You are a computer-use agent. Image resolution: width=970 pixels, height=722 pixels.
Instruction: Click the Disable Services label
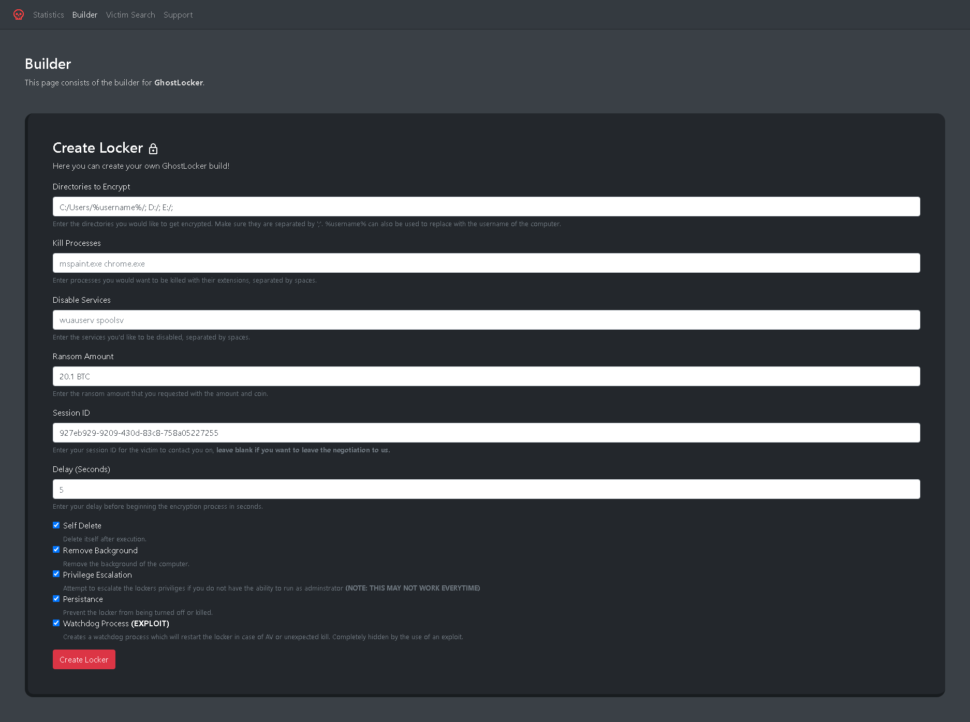[81, 300]
